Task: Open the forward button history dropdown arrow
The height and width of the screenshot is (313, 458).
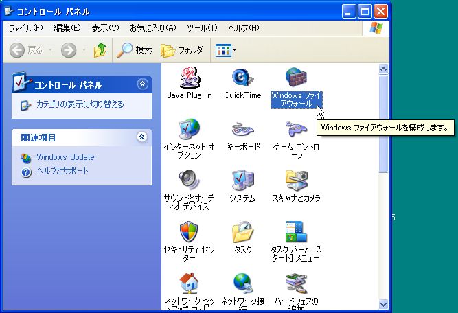Action: point(84,50)
